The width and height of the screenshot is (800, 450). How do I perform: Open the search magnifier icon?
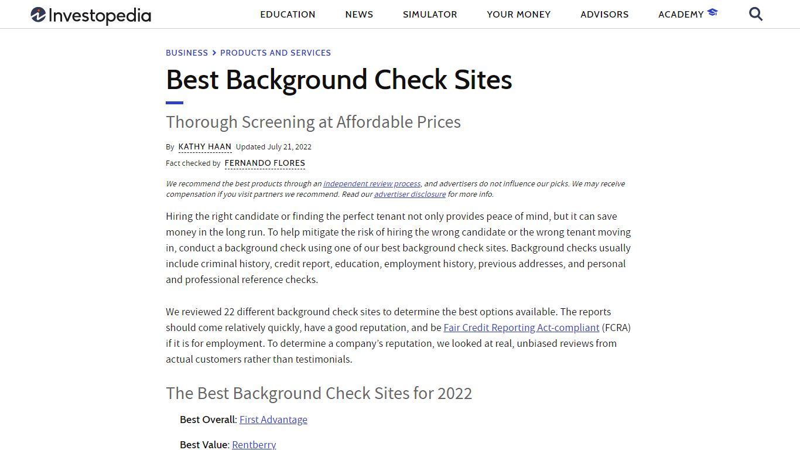pyautogui.click(x=756, y=14)
